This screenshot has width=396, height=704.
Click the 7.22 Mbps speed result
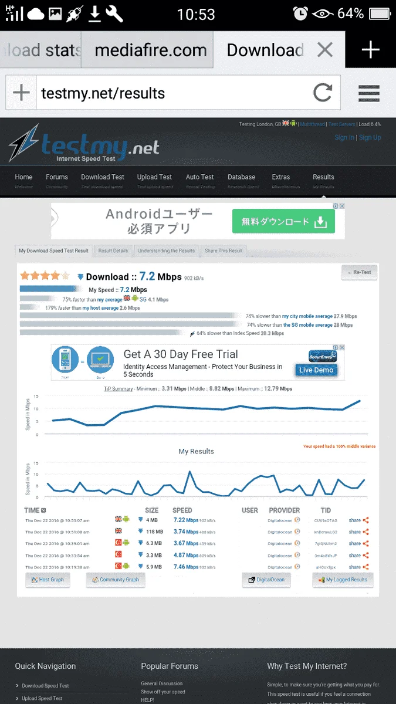click(186, 520)
